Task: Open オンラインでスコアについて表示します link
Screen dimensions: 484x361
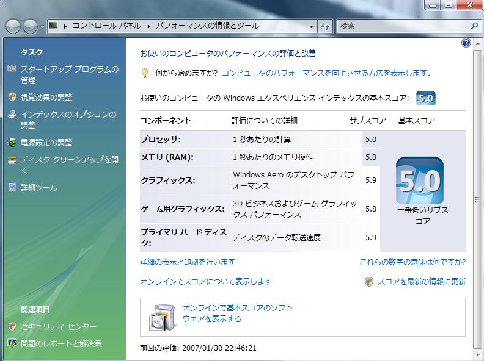Action: [206, 281]
